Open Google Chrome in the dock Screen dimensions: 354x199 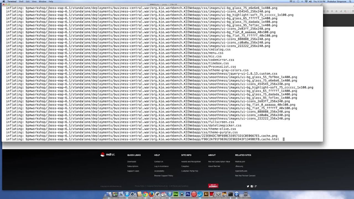coord(145,194)
